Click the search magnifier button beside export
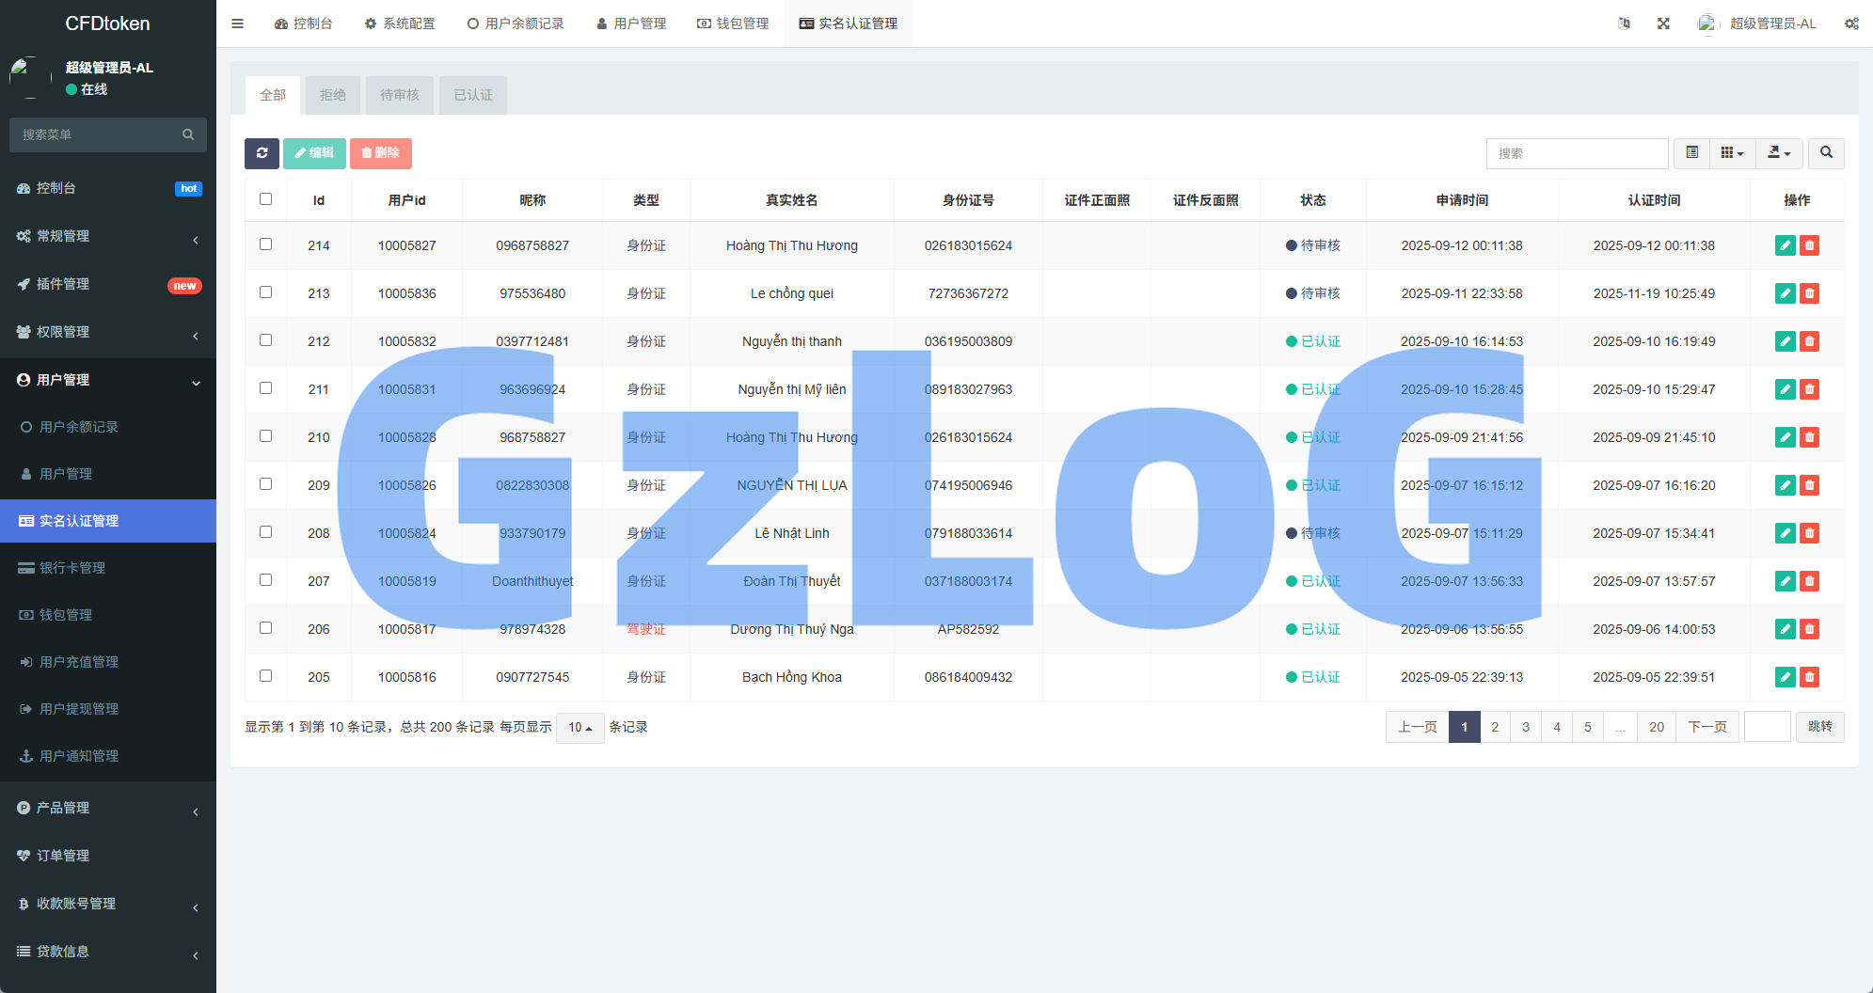 pos(1826,153)
